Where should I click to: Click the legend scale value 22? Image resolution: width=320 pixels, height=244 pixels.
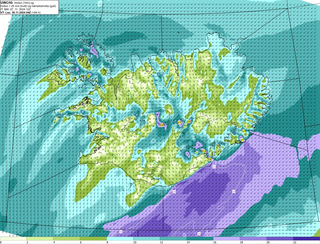click(295, 242)
